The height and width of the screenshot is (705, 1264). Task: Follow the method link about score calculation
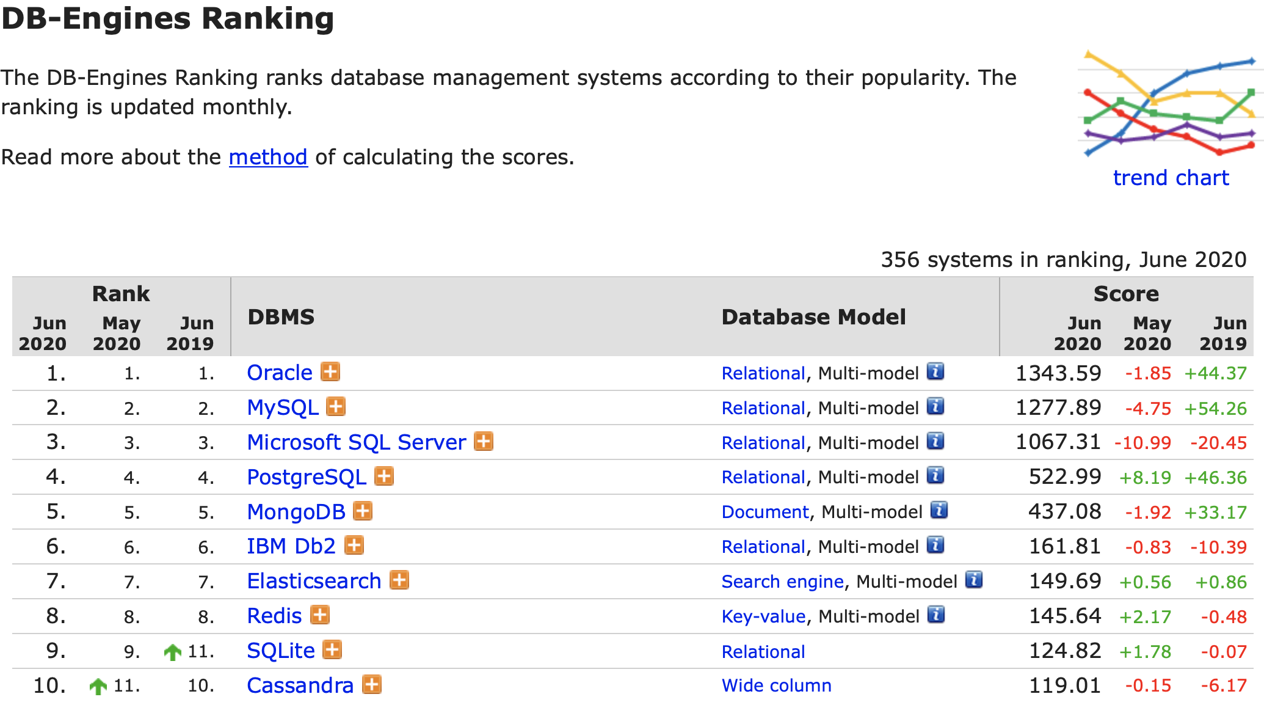pos(268,157)
